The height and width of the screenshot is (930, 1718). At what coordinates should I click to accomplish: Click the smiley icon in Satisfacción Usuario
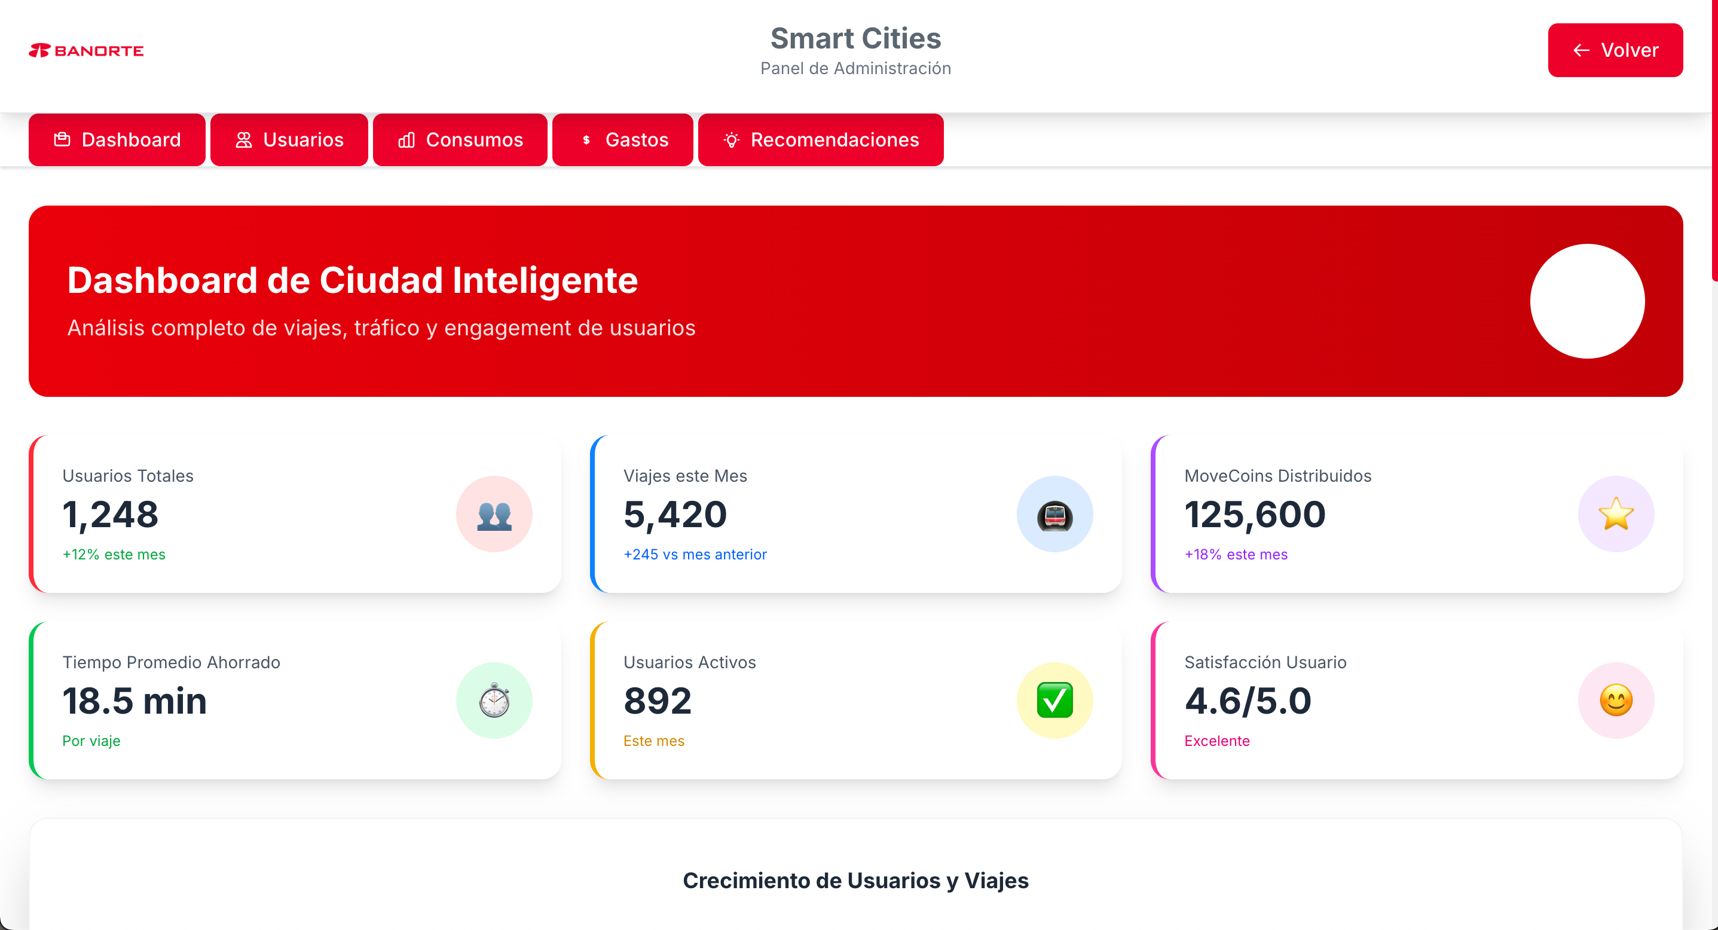click(x=1615, y=700)
